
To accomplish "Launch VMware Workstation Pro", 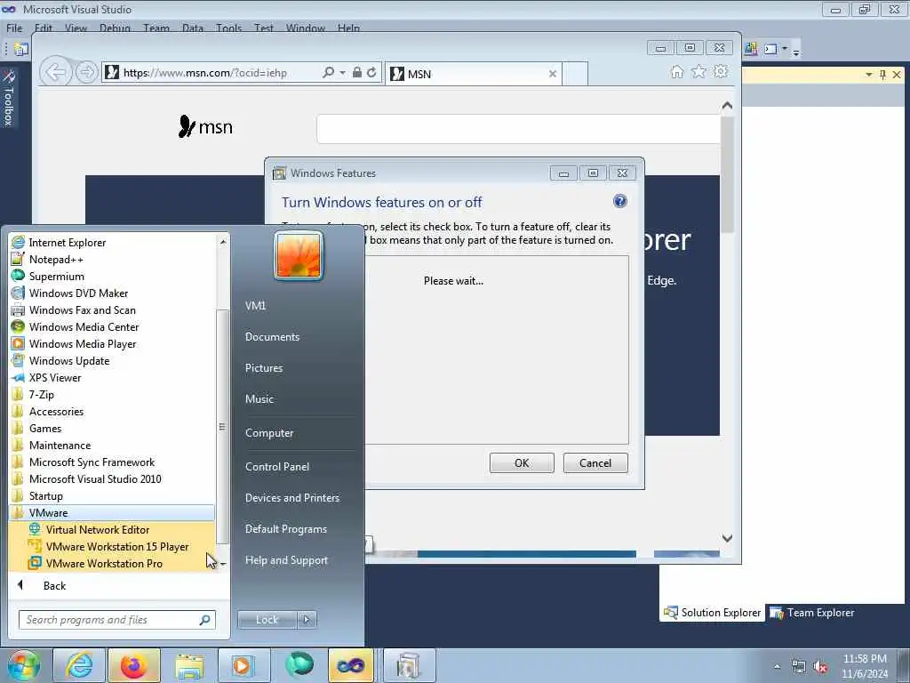I will 104,563.
